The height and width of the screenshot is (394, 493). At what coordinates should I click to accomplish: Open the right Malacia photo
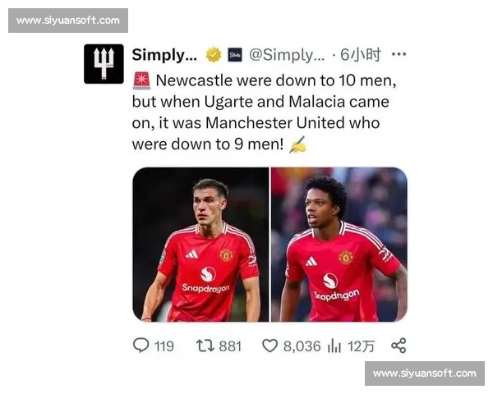pos(339,245)
